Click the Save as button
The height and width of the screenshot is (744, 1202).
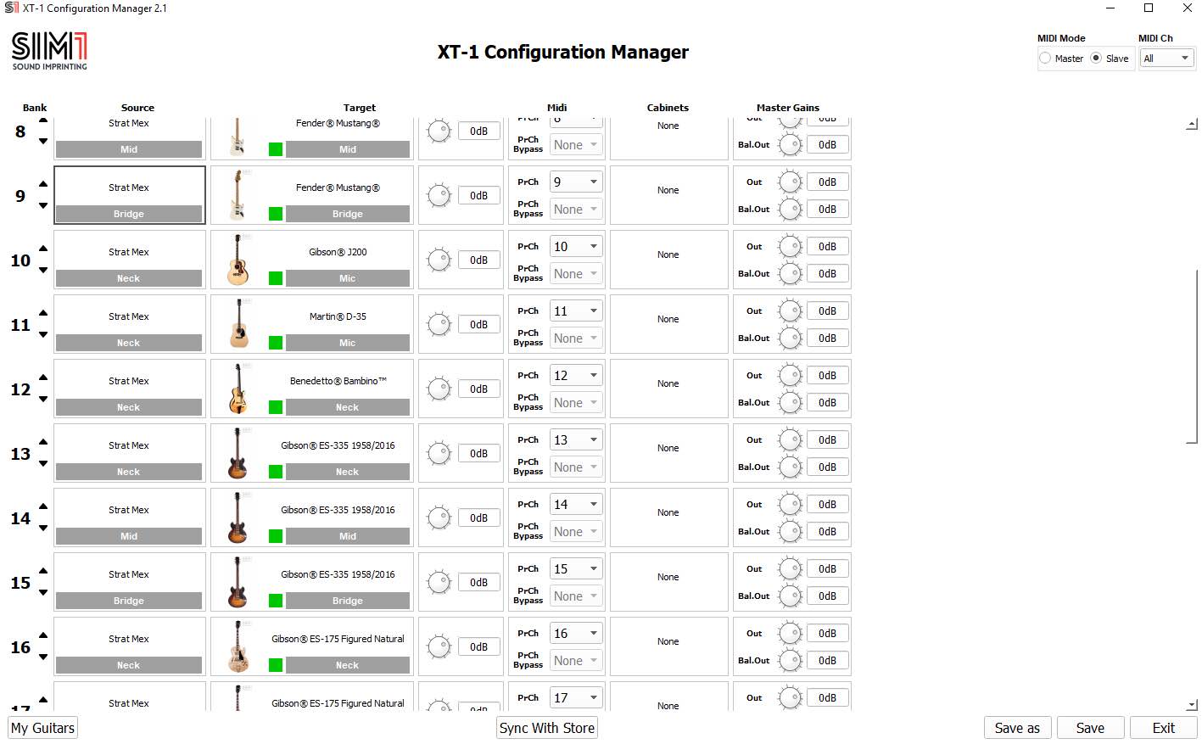1017,728
